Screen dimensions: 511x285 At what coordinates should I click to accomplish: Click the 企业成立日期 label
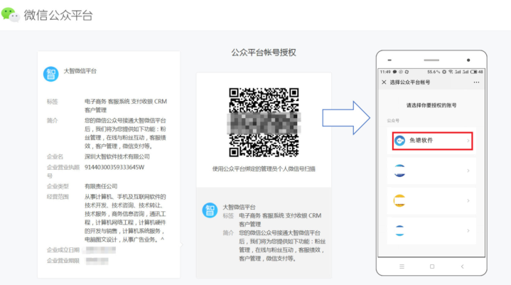pyautogui.click(x=63, y=250)
